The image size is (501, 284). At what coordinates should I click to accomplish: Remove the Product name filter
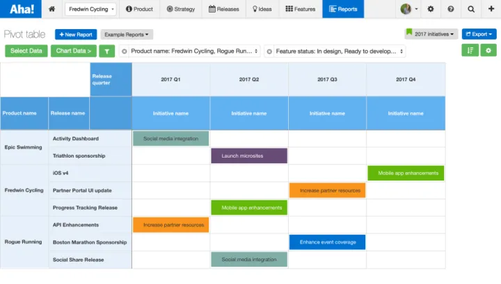(x=125, y=51)
